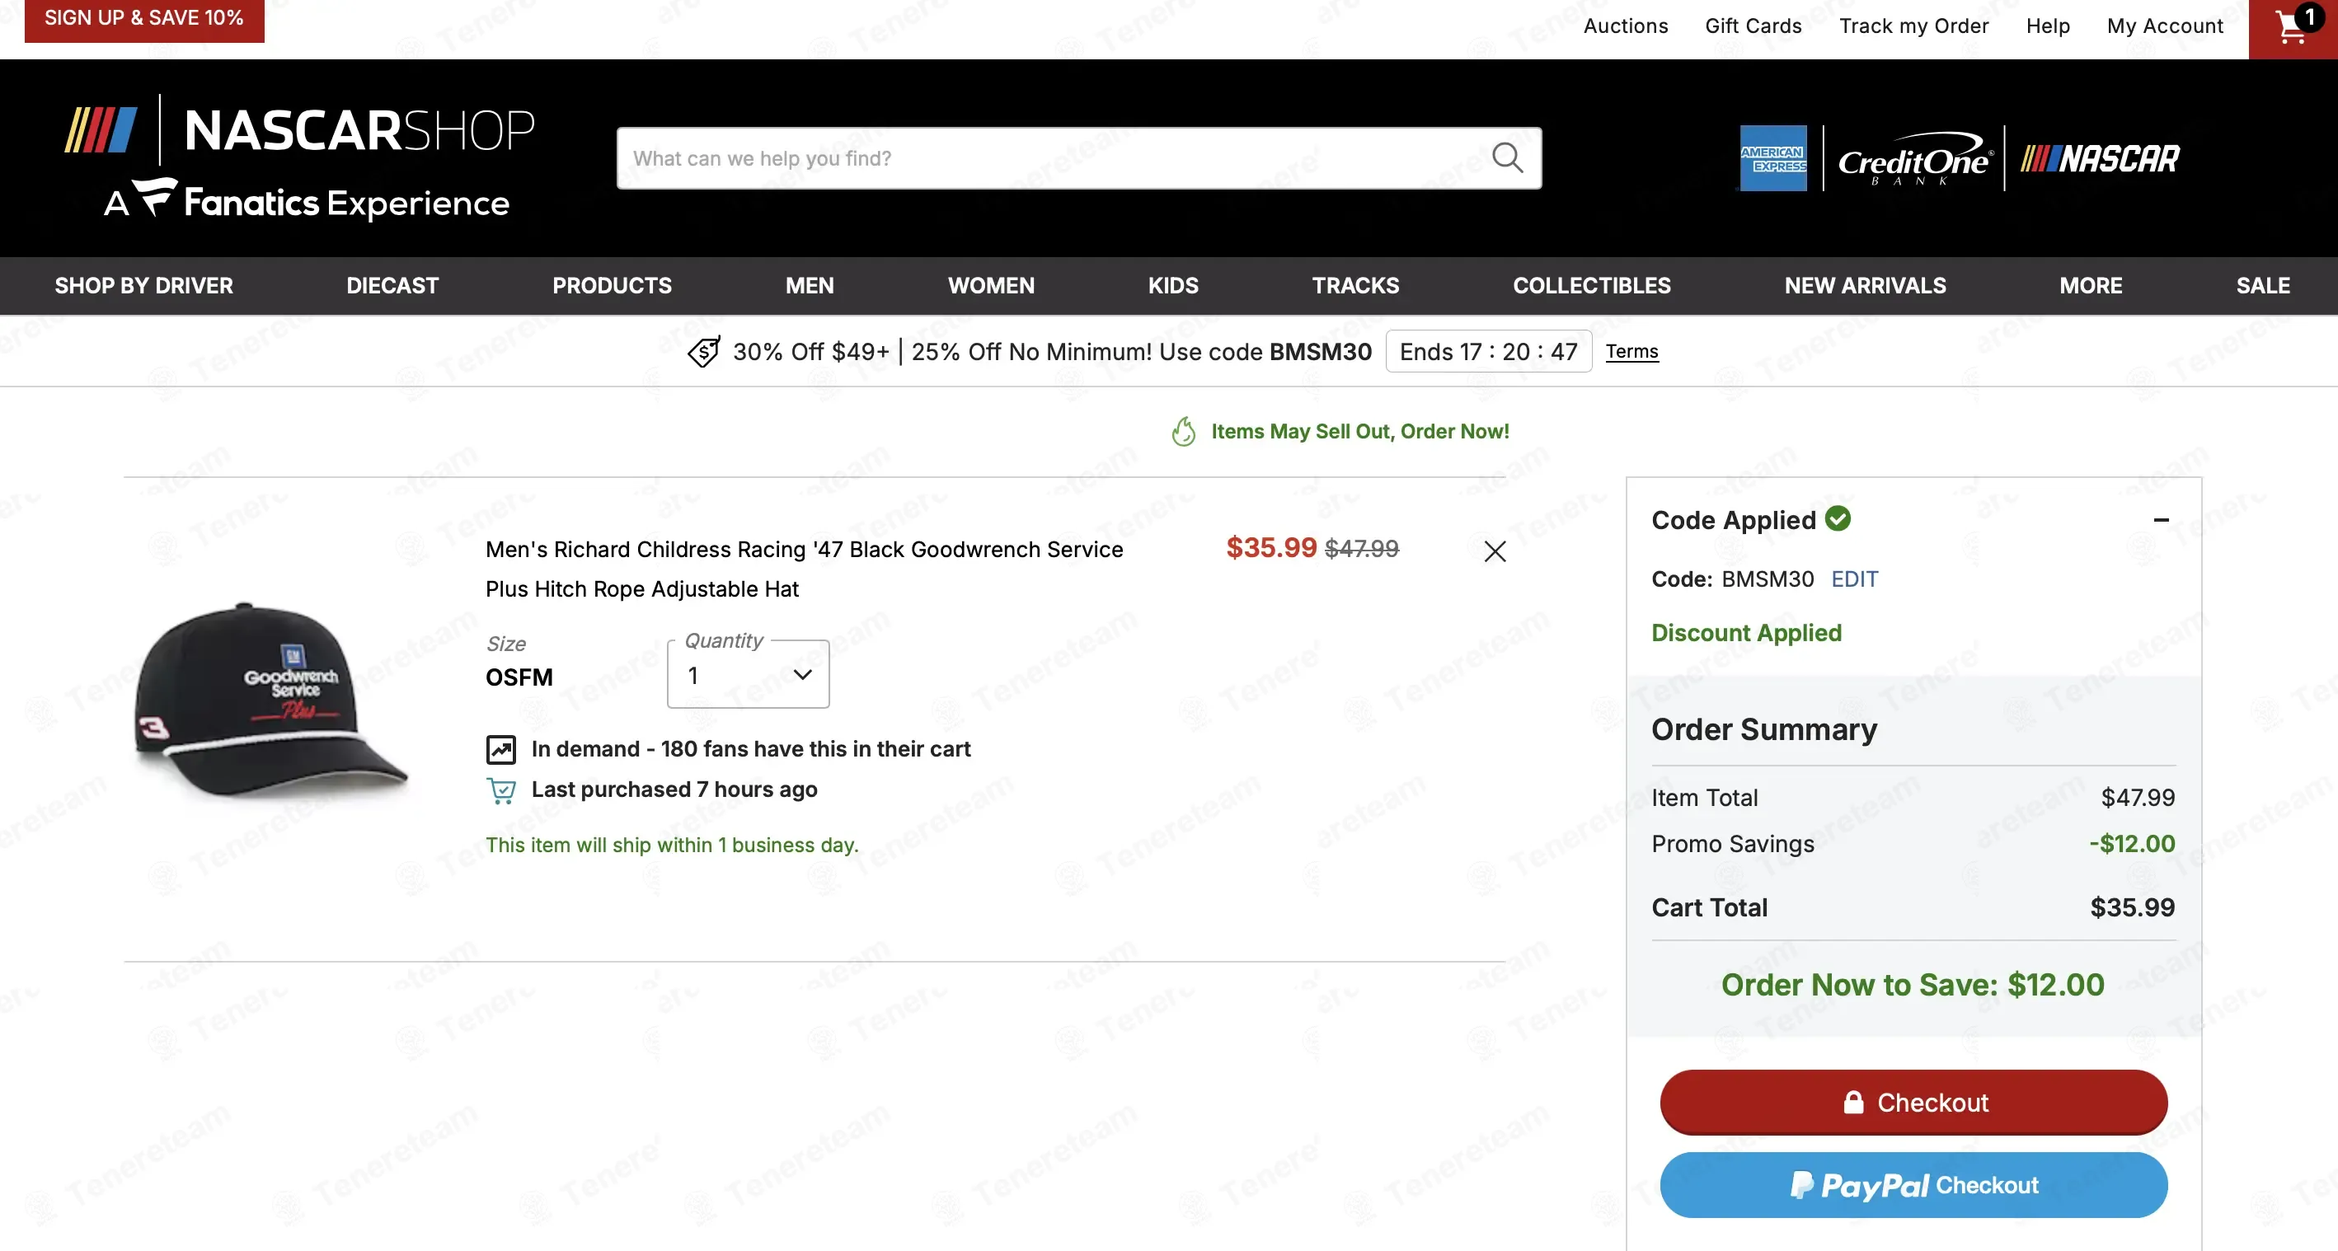Viewport: 2338px width, 1251px height.
Task: Remove the hat with the X icon
Action: coord(1495,551)
